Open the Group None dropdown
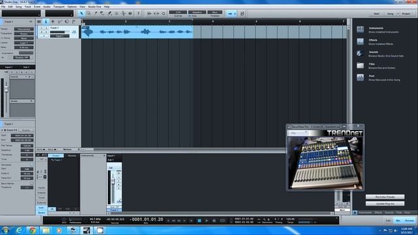418x235 pixels. 24,38
